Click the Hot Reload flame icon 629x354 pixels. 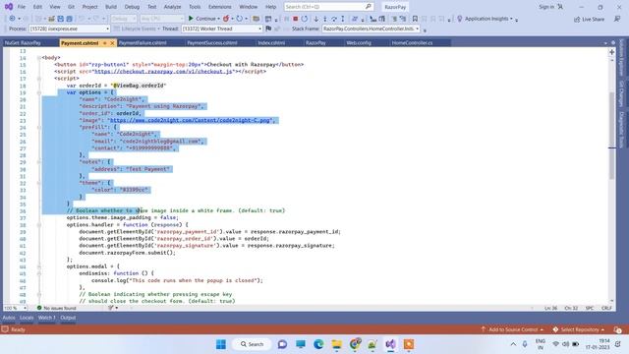coord(226,19)
